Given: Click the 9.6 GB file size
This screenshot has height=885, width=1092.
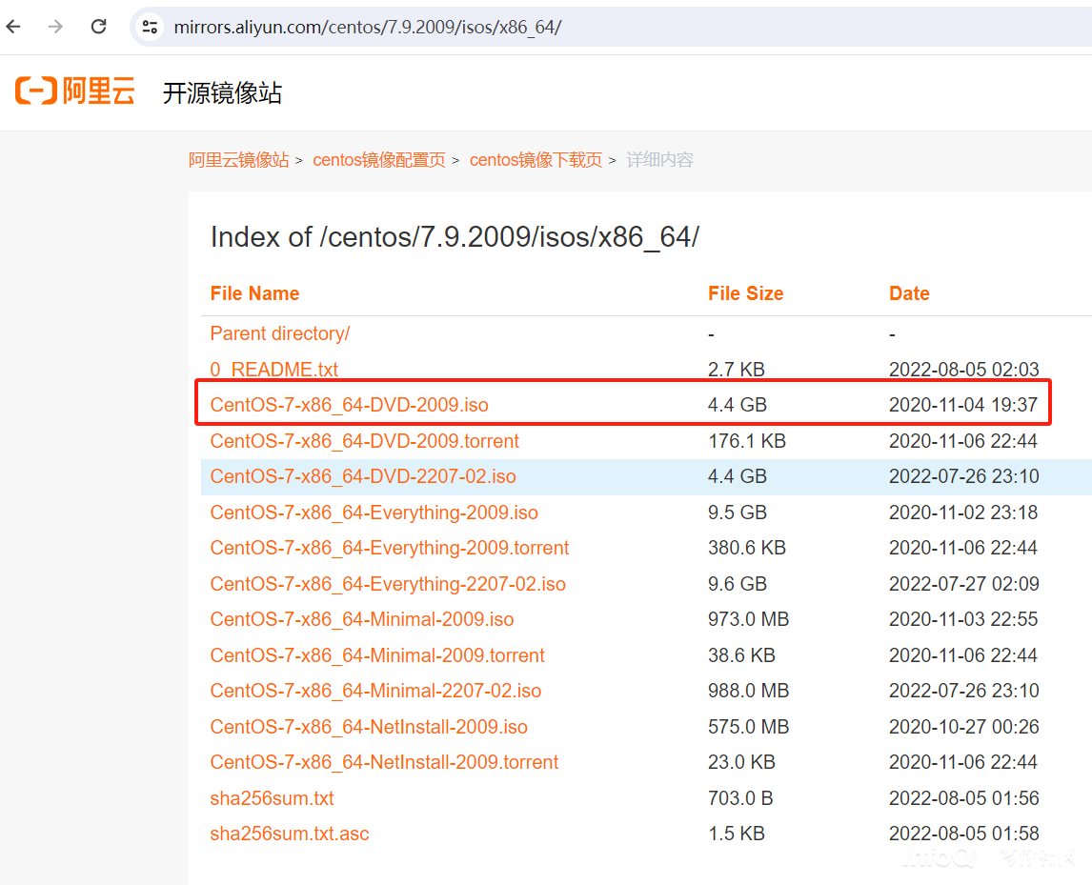Looking at the screenshot, I should tap(738, 584).
